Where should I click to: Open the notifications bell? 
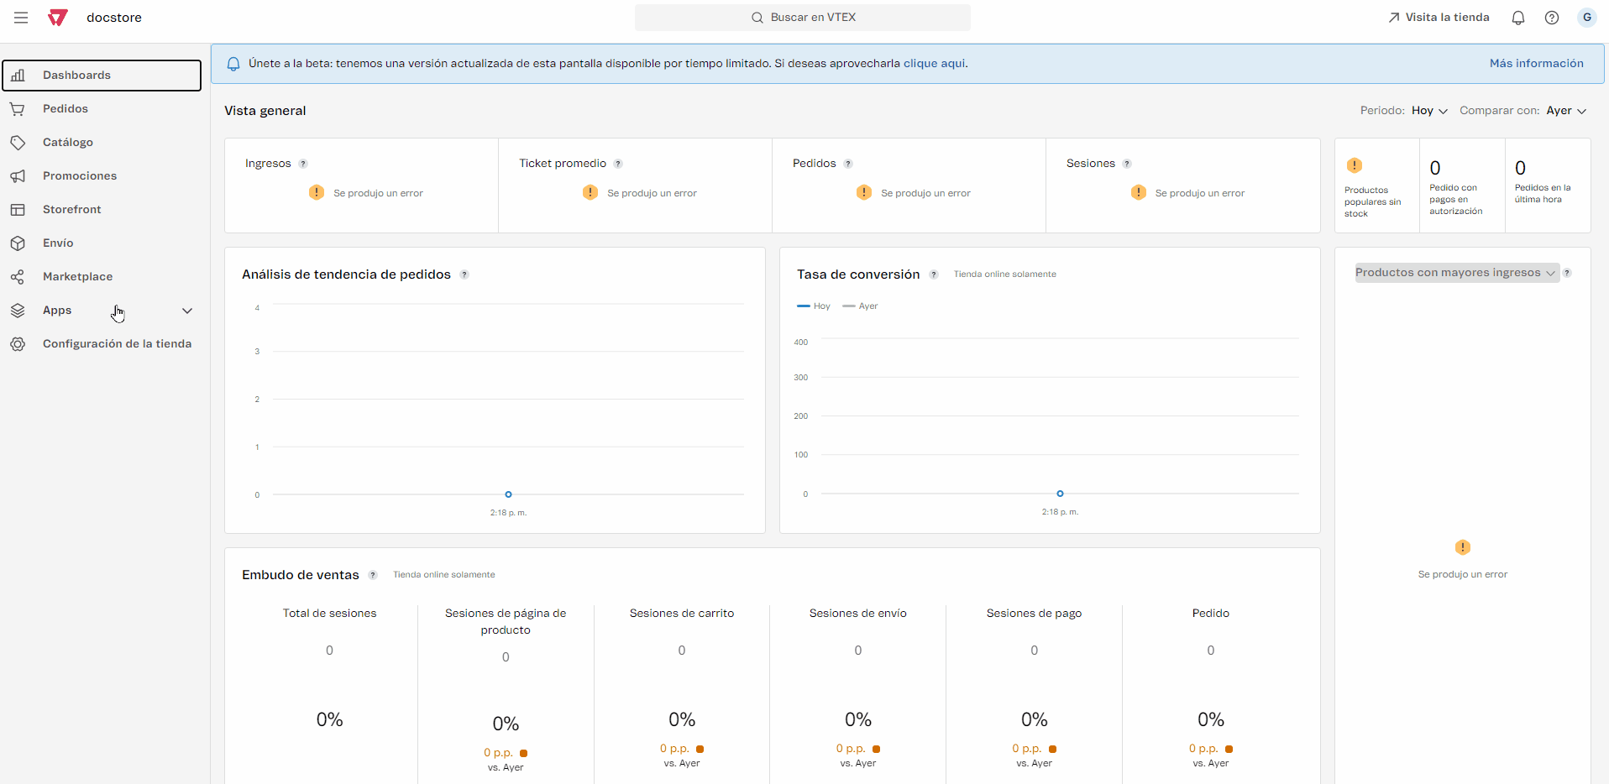[x=1517, y=18]
